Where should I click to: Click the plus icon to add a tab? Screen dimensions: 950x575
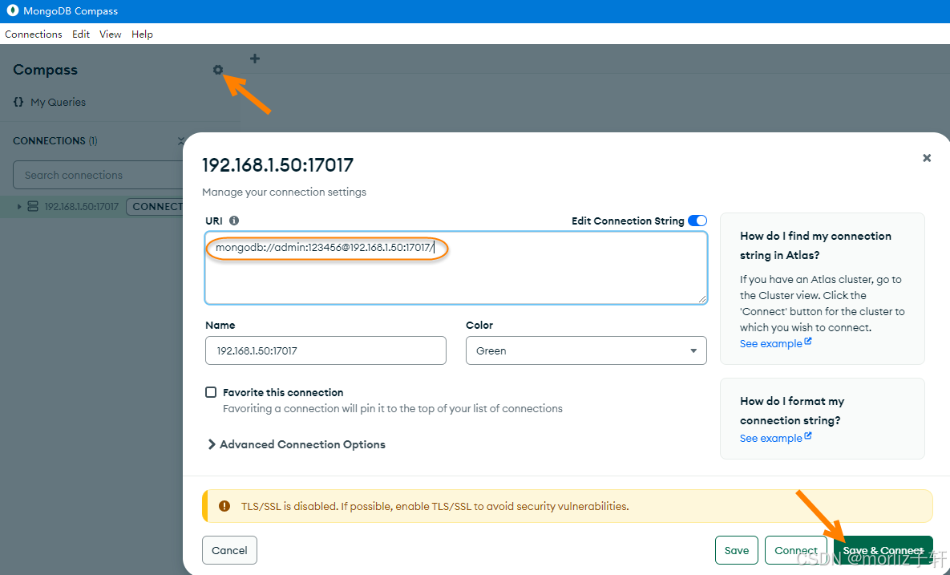(255, 59)
